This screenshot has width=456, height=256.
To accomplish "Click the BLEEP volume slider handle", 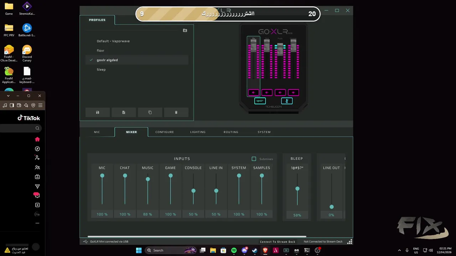I will (297, 189).
